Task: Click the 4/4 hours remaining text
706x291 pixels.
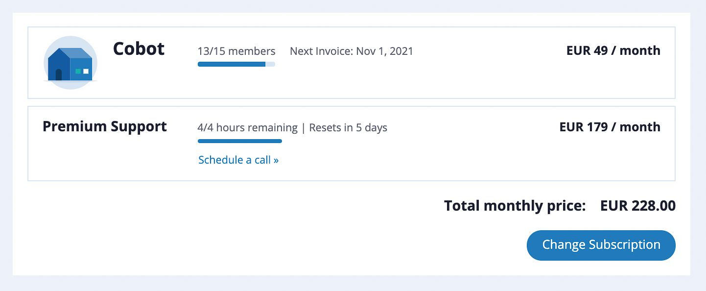Action: click(x=247, y=128)
